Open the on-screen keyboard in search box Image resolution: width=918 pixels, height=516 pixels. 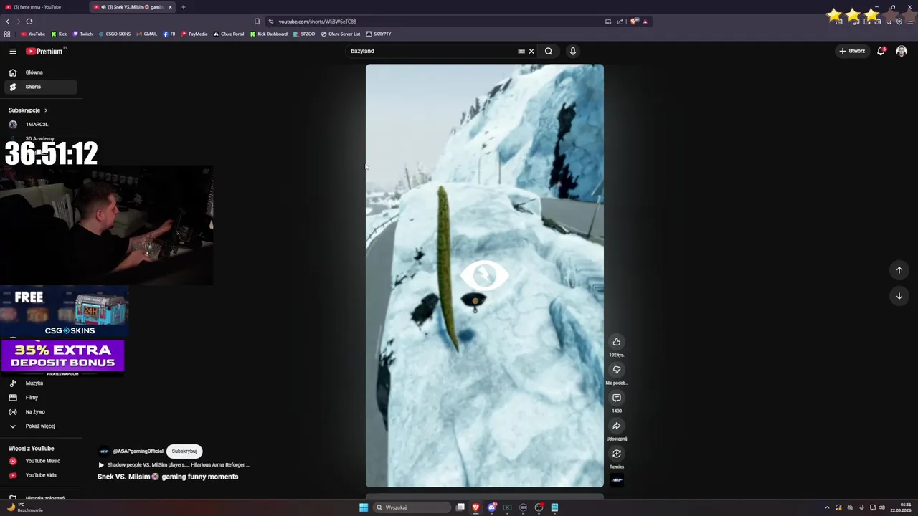pyautogui.click(x=521, y=52)
